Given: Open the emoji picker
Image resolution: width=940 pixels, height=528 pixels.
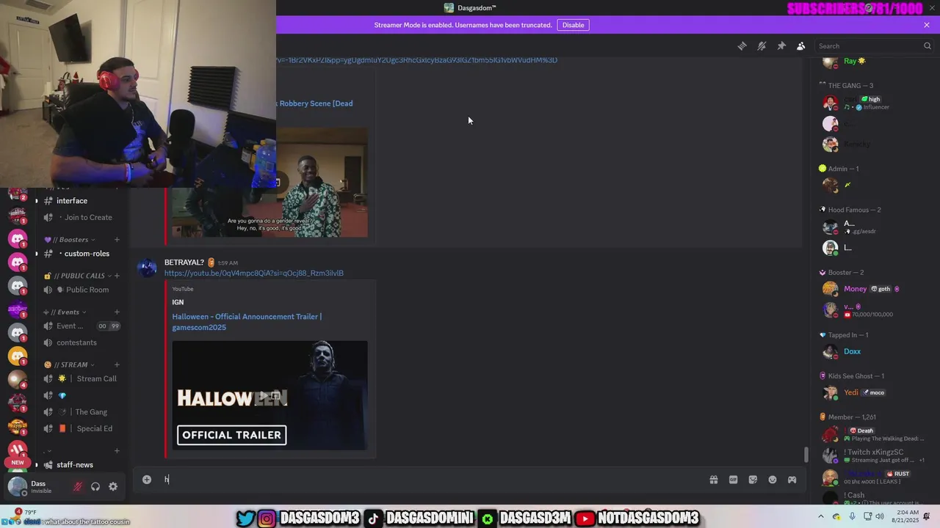Looking at the screenshot, I should [x=773, y=480].
